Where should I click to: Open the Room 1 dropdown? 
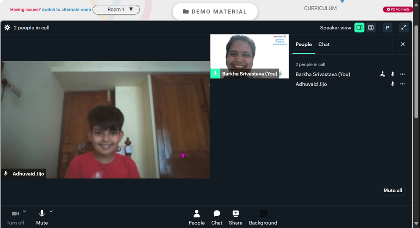point(116,9)
